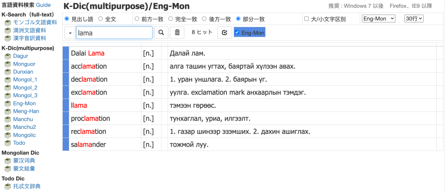Open モンゴル文語資料 full-text search
445x193 pixels.
[x=35, y=23]
